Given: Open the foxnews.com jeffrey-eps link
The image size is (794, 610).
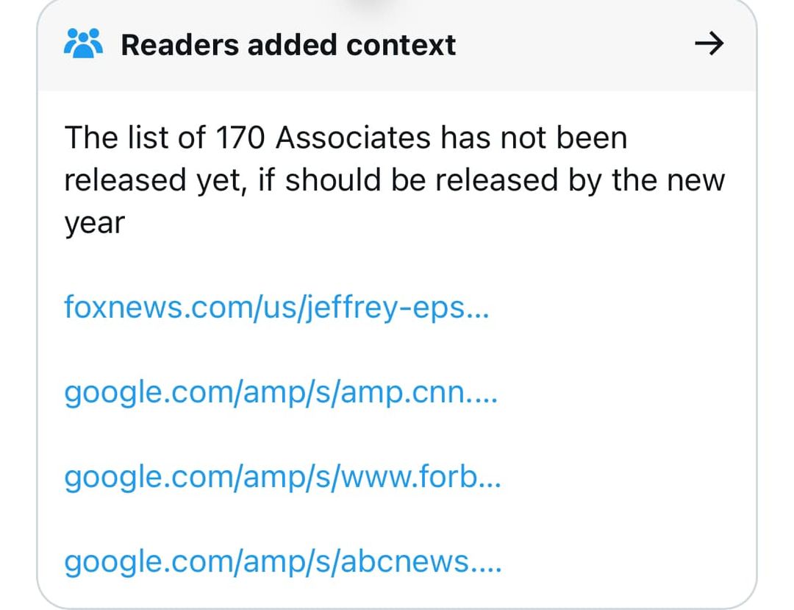Looking at the screenshot, I should pos(276,308).
